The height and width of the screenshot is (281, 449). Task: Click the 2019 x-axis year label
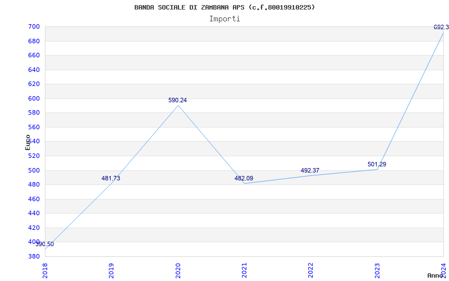[x=111, y=270]
